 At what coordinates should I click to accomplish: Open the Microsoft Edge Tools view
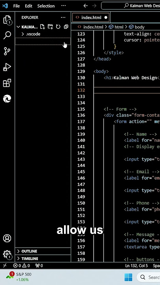(x=7, y=99)
